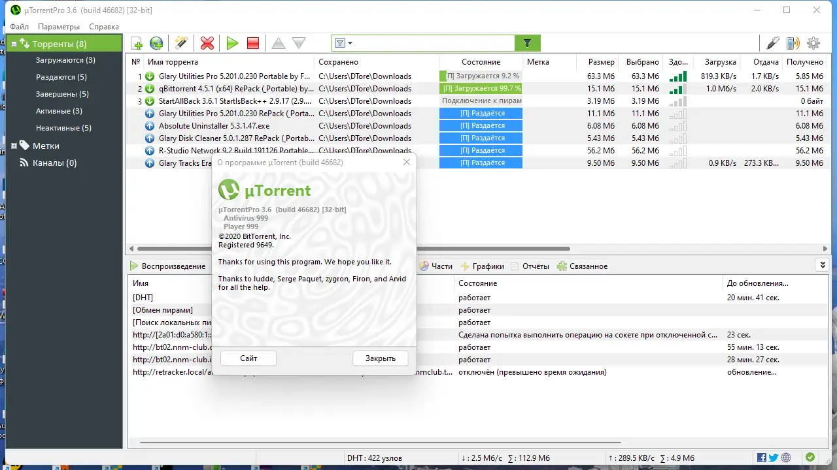Click the globe icon in the status bar
This screenshot has height=470, width=837.
tap(786, 458)
